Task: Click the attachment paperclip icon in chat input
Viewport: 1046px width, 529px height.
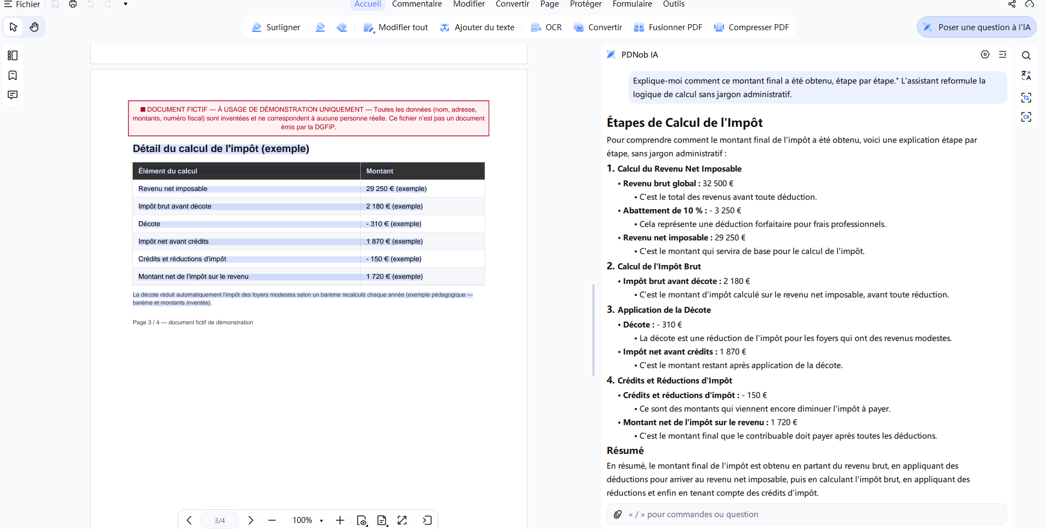Action: [618, 514]
